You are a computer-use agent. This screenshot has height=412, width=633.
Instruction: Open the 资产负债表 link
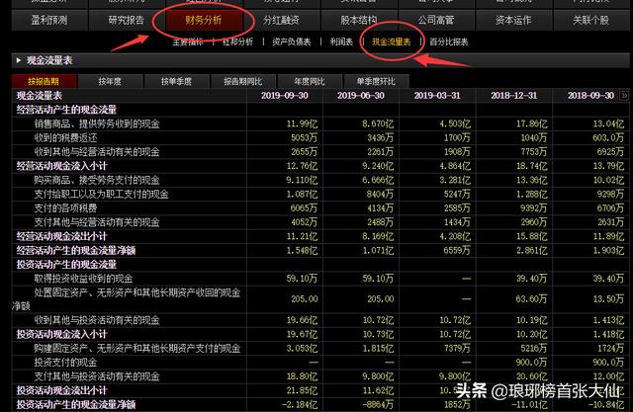[x=292, y=41]
